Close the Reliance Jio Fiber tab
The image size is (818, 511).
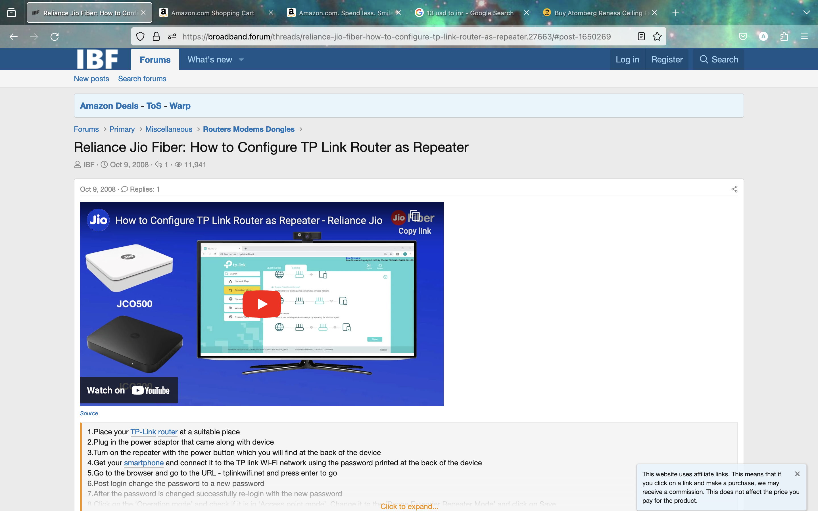click(x=143, y=12)
